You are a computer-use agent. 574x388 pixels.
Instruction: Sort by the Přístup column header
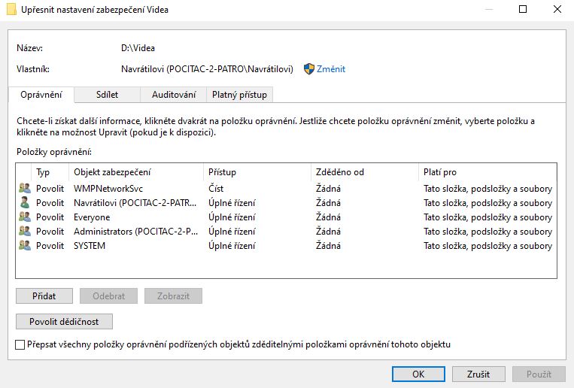[x=257, y=172]
